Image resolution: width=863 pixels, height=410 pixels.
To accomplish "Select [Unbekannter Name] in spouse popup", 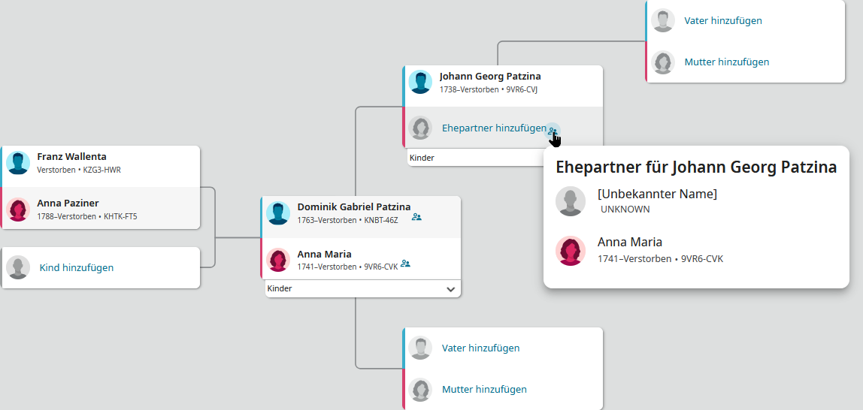I will (x=657, y=194).
